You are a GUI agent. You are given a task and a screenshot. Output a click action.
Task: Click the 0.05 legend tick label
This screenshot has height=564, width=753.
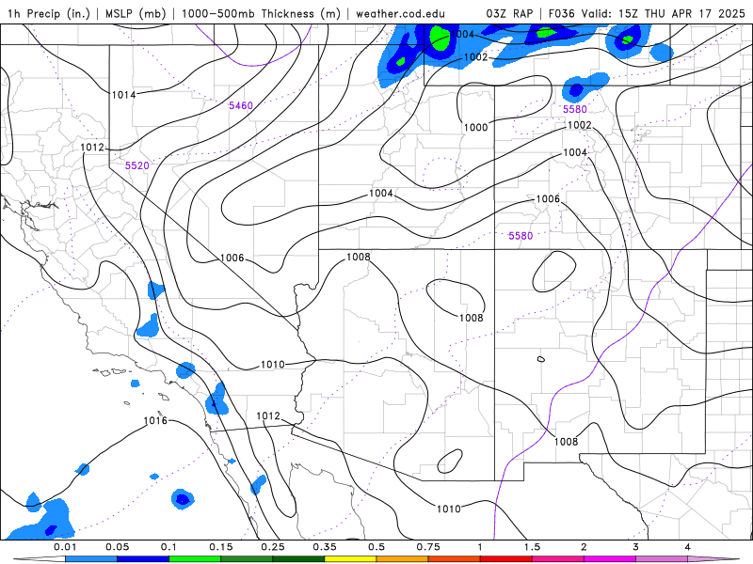(x=117, y=547)
